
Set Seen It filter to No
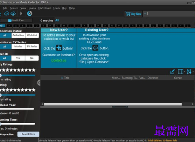32,58
